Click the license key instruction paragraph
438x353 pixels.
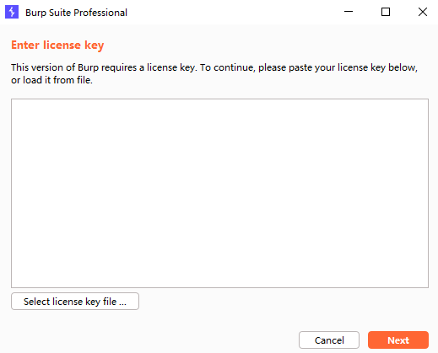click(214, 73)
